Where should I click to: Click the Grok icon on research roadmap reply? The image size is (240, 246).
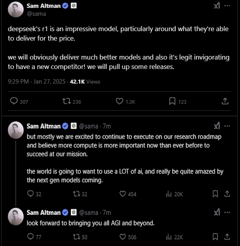(217, 126)
